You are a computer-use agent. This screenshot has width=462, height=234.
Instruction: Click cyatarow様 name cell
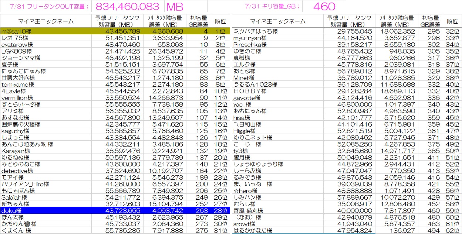46,45
